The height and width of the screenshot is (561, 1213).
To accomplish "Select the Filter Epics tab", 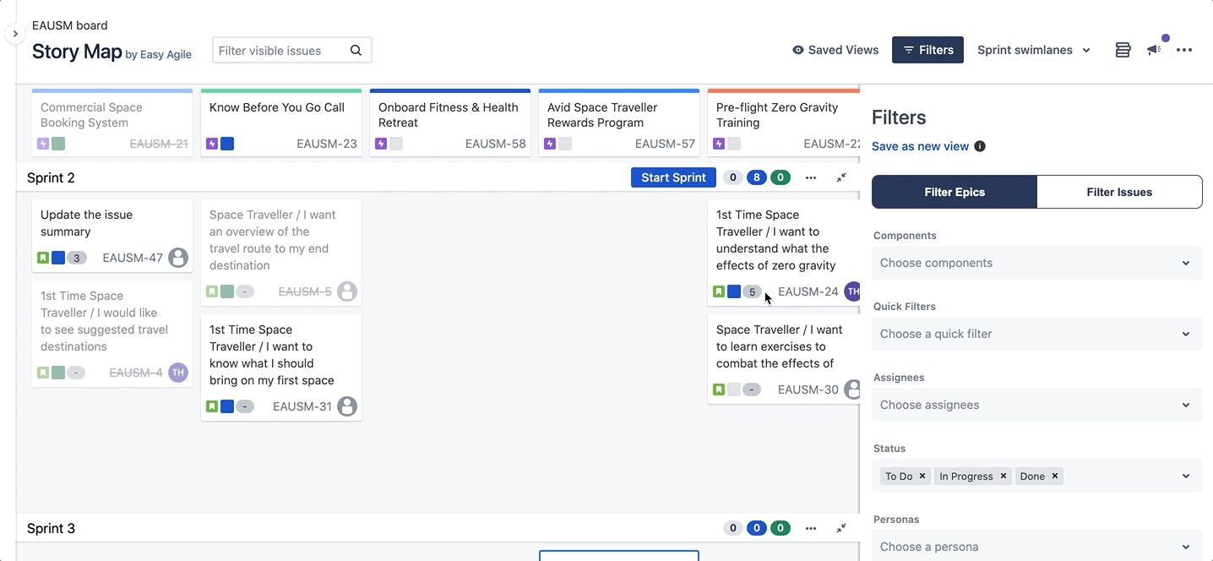I will [x=955, y=192].
